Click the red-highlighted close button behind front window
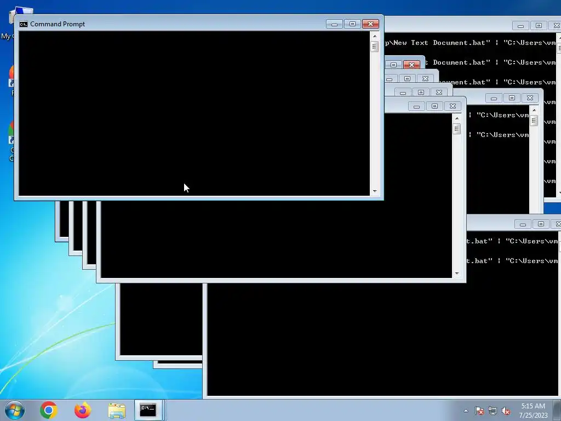This screenshot has width=561, height=421. point(411,65)
